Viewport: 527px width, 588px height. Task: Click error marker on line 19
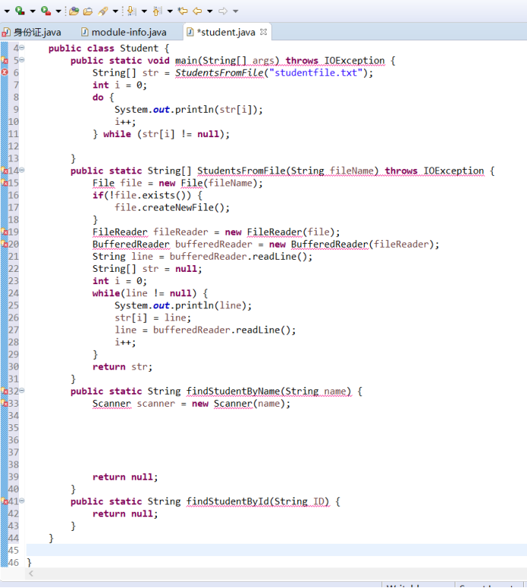pyautogui.click(x=5, y=232)
